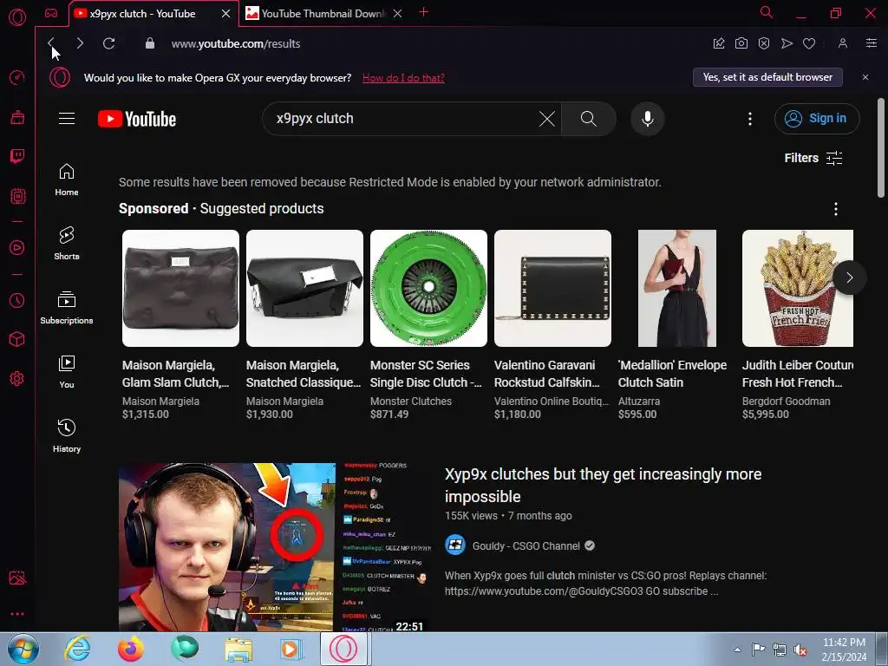Select Shorts in YouTube sidebar
Viewport: 888px width, 666px height.
[67, 244]
